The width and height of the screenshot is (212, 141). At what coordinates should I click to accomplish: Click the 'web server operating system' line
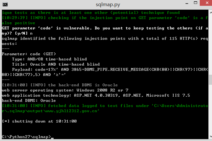[x=65, y=90]
